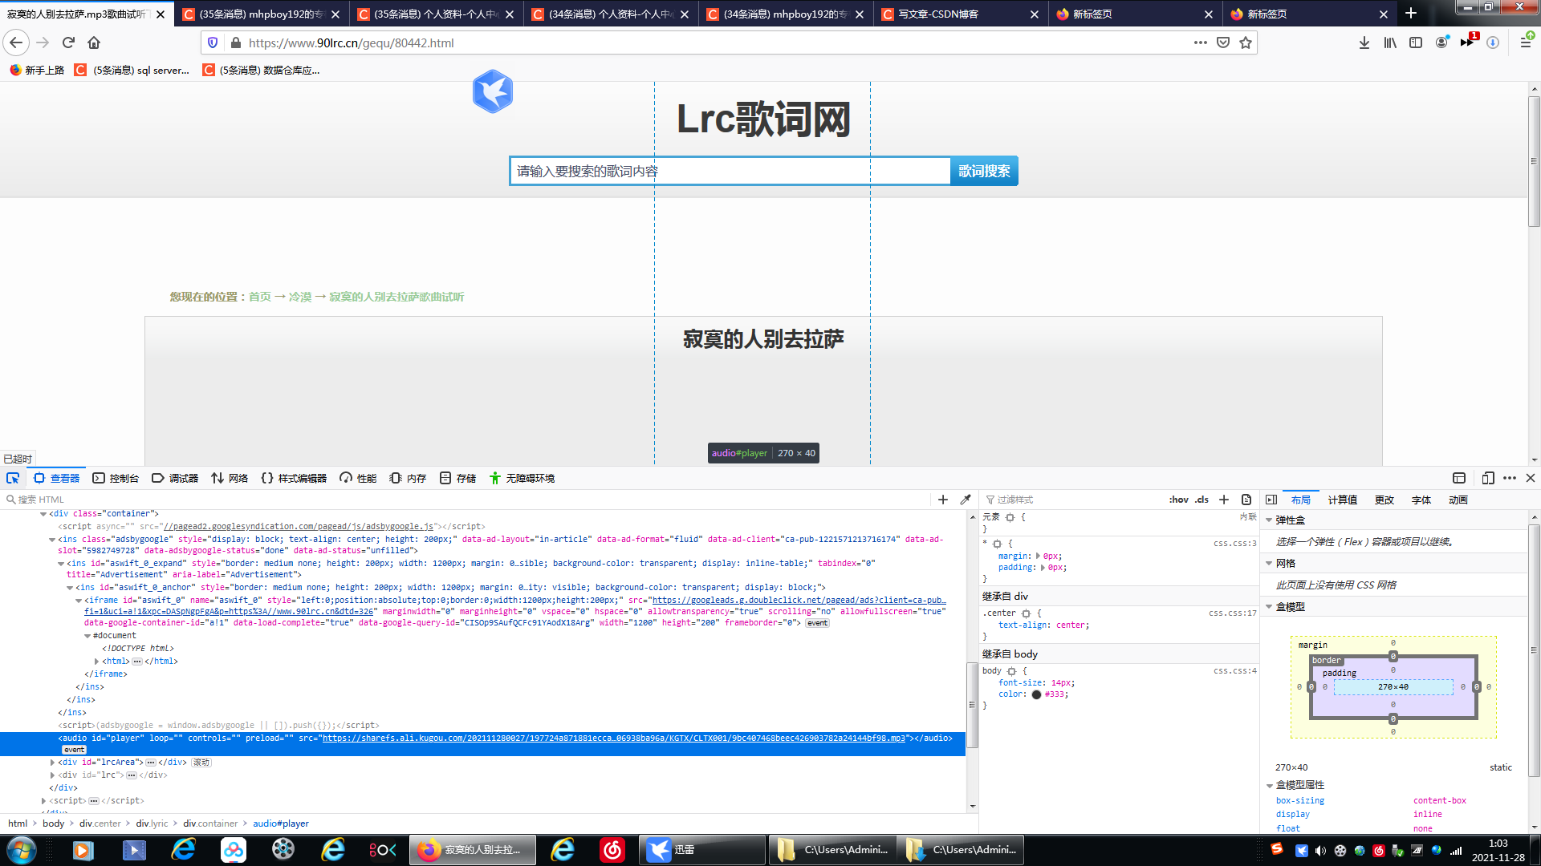1541x866 pixels.
Task: Collapse the 弹性盒 section
Action: point(1269,520)
